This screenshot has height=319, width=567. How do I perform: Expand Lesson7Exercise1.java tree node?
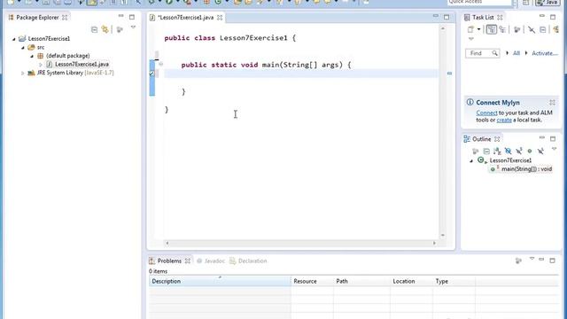coord(41,65)
